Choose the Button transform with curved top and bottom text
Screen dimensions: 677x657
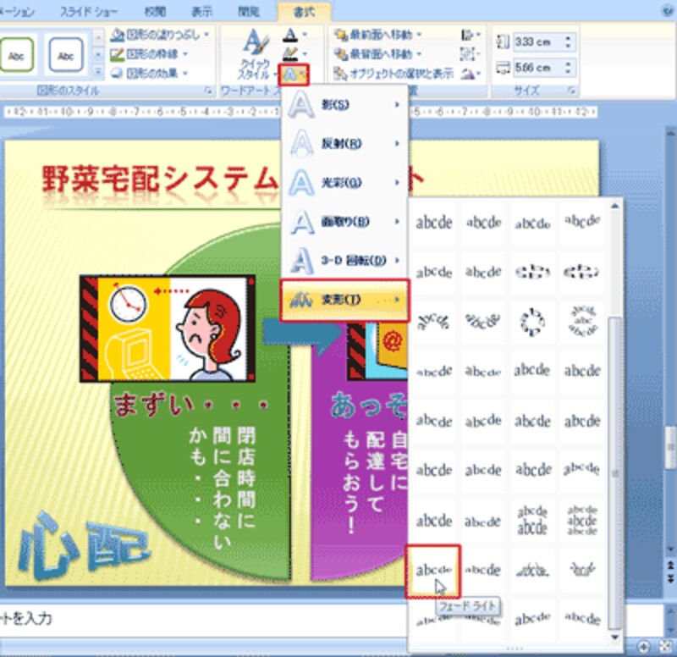581,322
